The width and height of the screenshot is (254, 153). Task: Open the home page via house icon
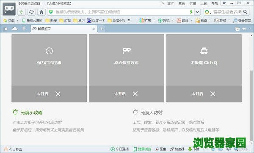[x=41, y=12]
